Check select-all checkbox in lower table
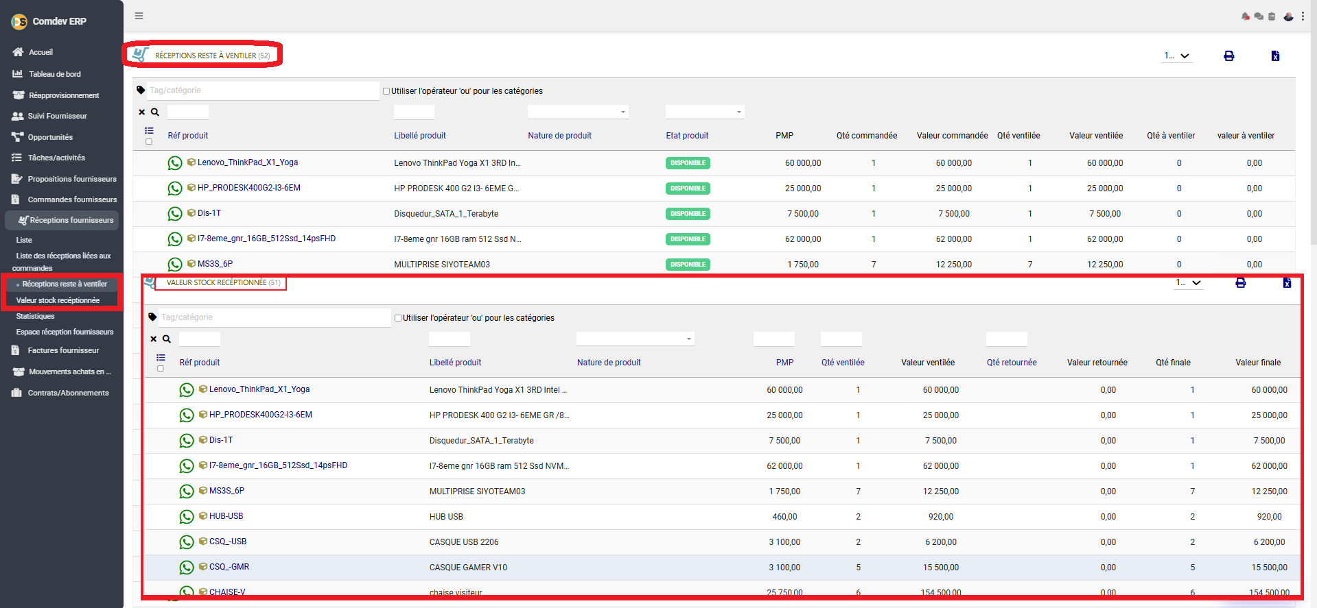This screenshot has width=1317, height=608. (x=161, y=369)
